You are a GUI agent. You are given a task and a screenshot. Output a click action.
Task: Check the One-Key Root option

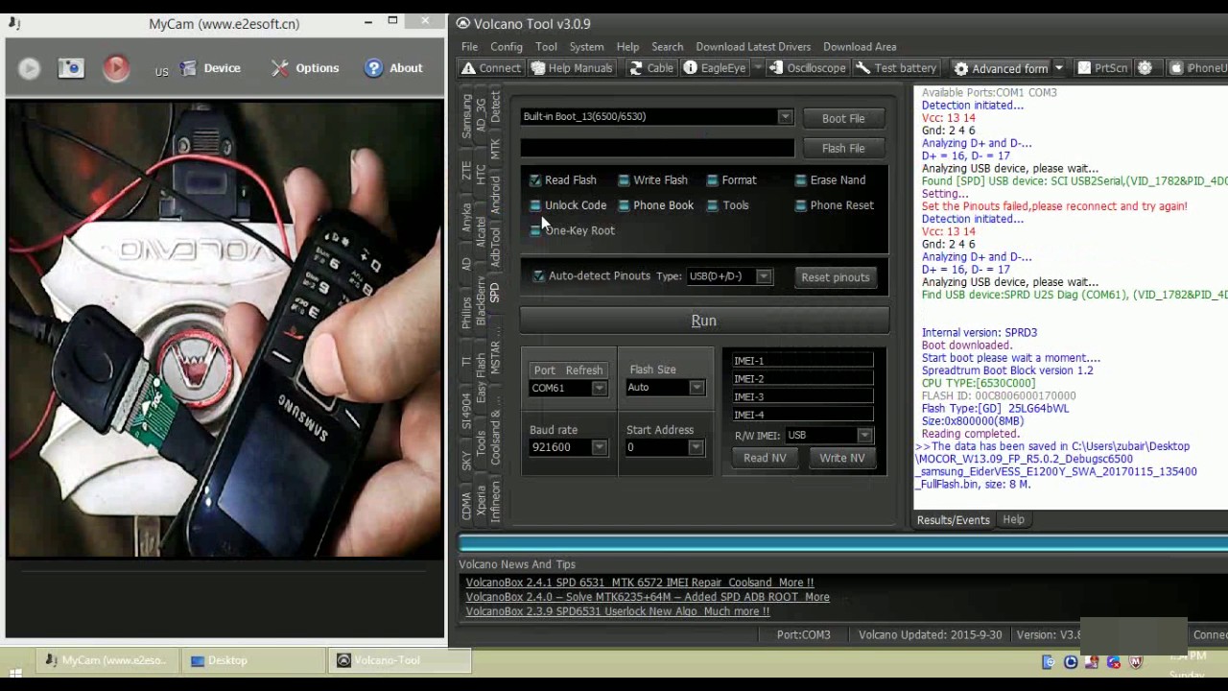coord(535,230)
